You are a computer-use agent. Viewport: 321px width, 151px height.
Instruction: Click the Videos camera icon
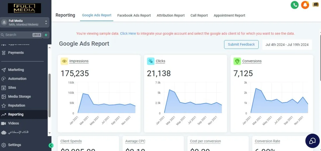click(x=3, y=123)
